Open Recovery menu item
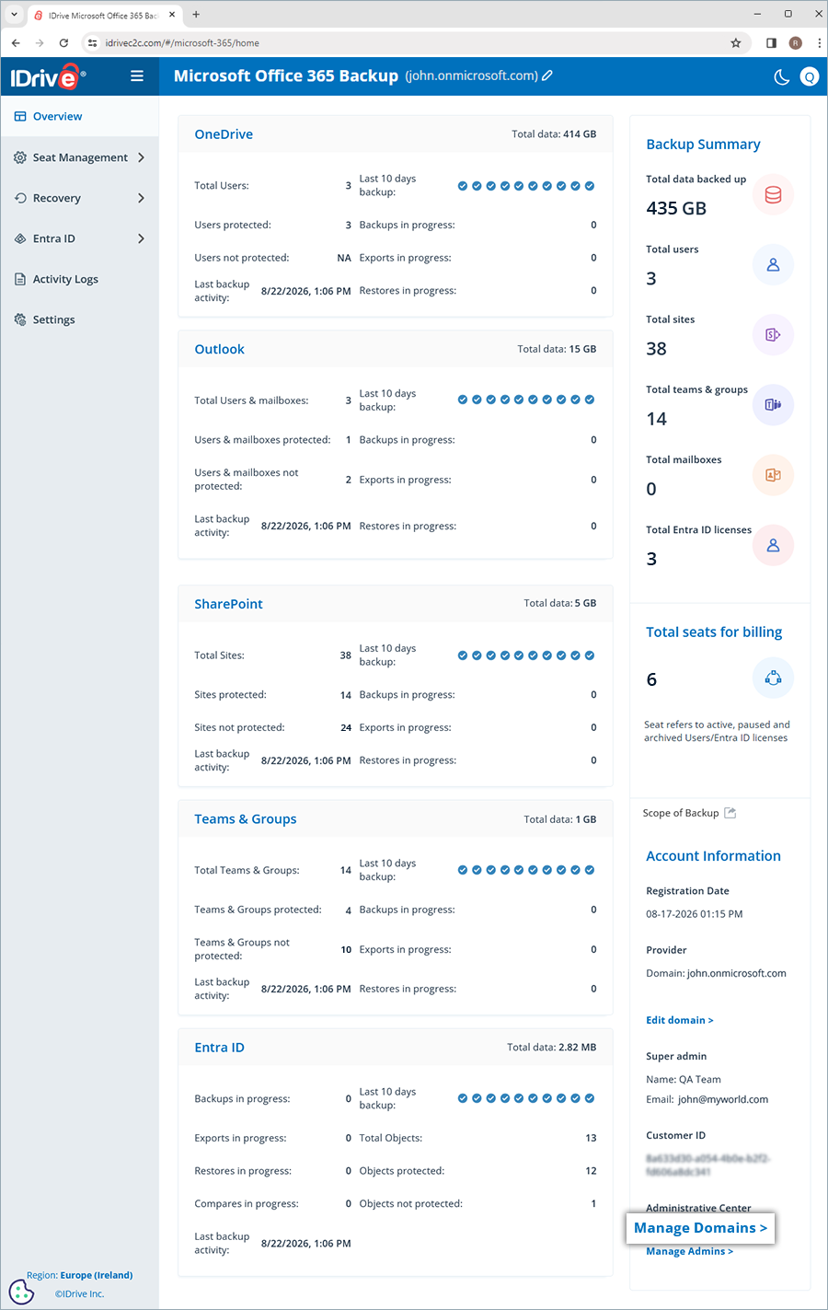 [79, 198]
